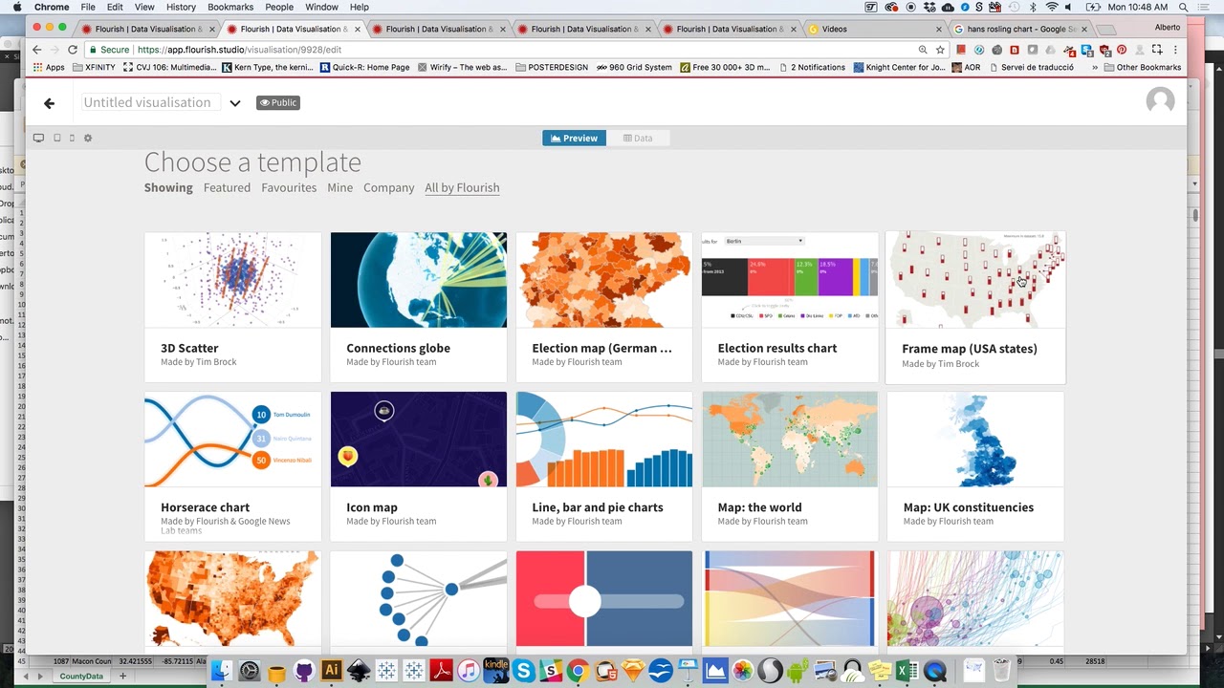Open Google Chrome from the Dock
The height and width of the screenshot is (688, 1224).
(578, 672)
